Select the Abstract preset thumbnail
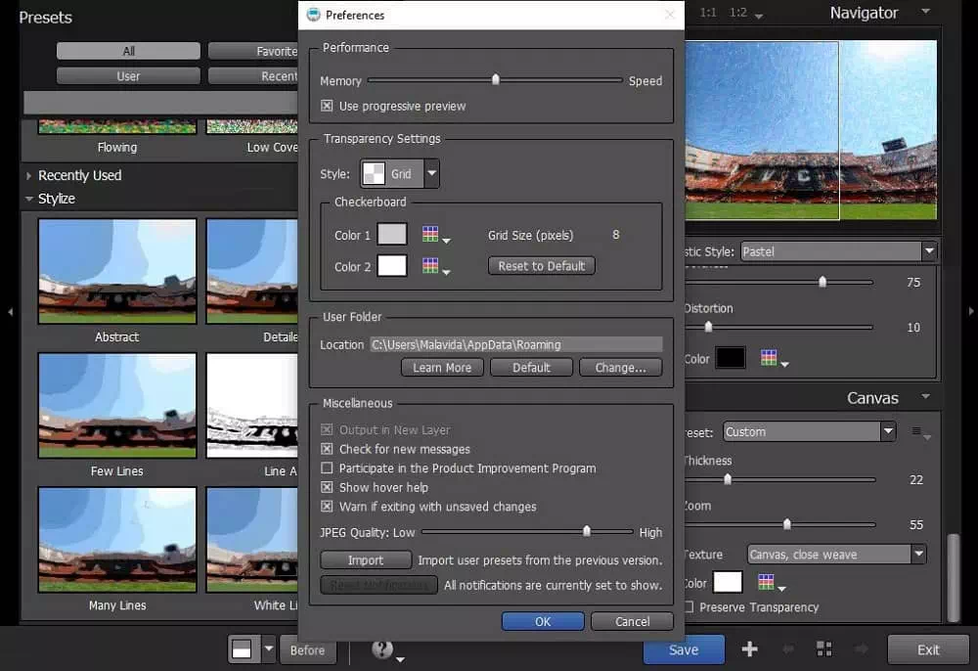 click(117, 271)
